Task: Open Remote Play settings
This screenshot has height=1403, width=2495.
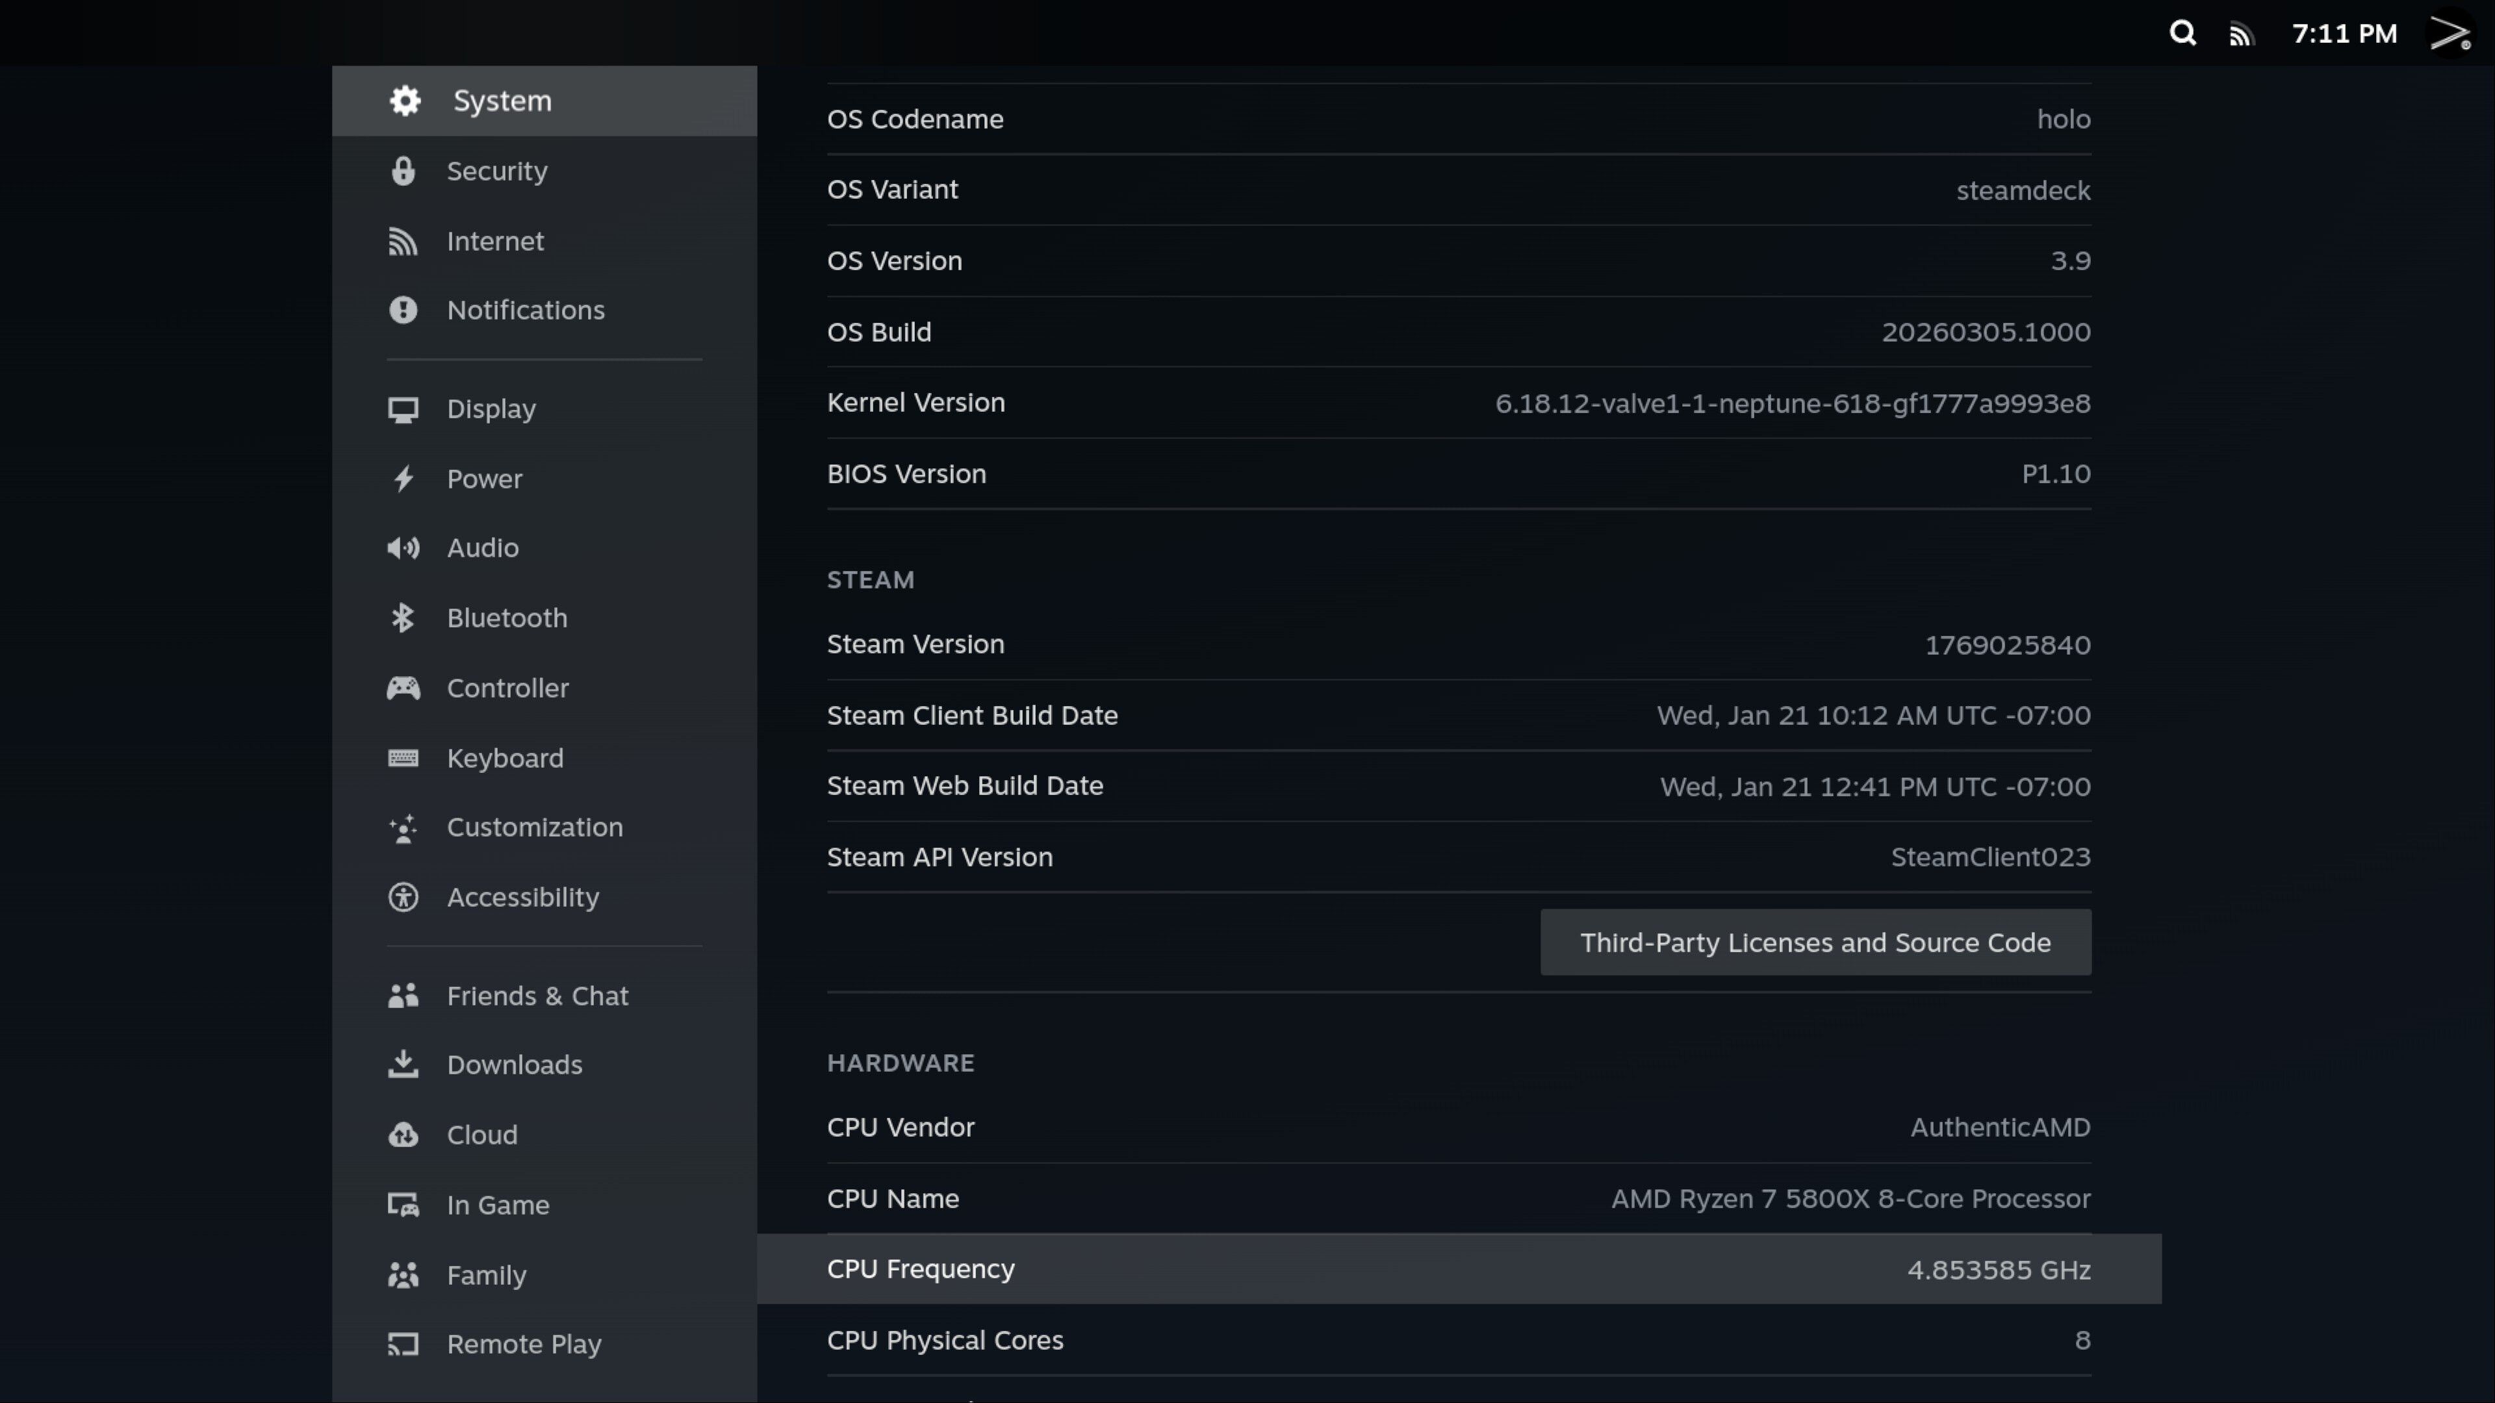Action: click(523, 1344)
